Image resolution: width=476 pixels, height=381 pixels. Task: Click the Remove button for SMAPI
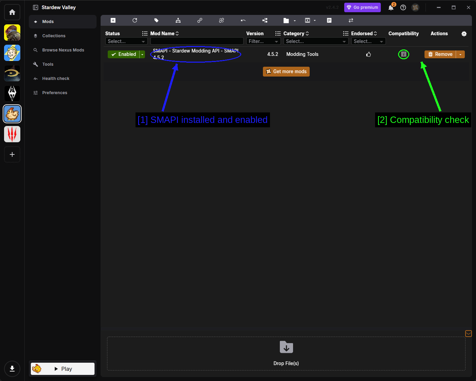point(440,54)
